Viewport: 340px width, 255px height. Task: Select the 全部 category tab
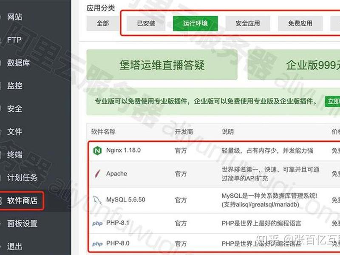click(x=103, y=23)
